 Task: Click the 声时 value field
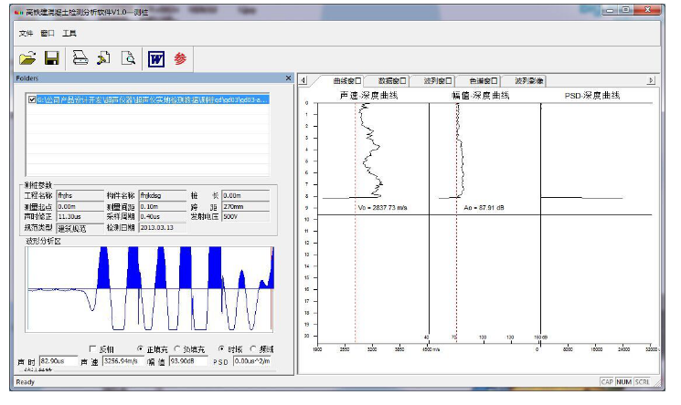[x=57, y=361]
